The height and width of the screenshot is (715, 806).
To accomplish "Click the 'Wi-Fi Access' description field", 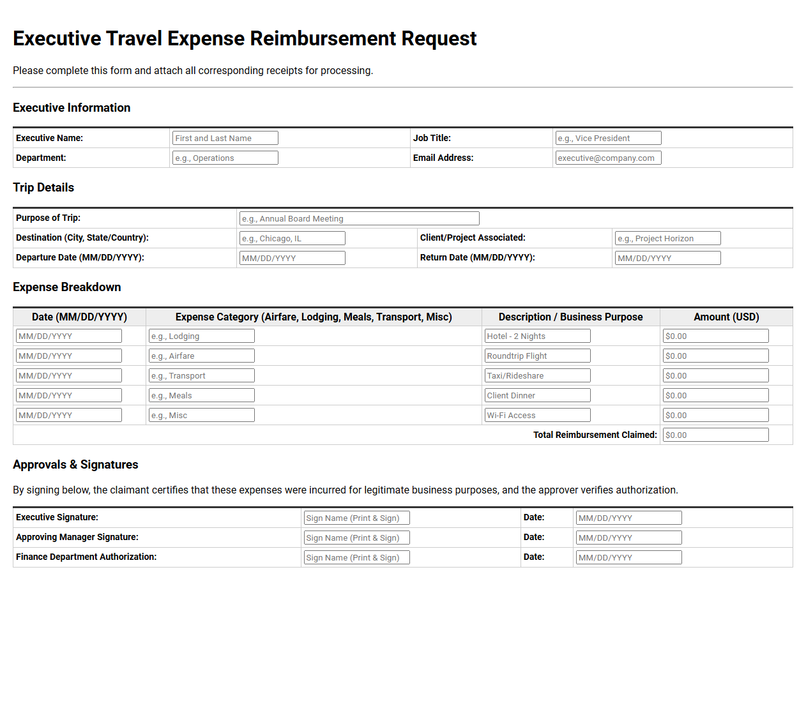I will click(x=538, y=415).
